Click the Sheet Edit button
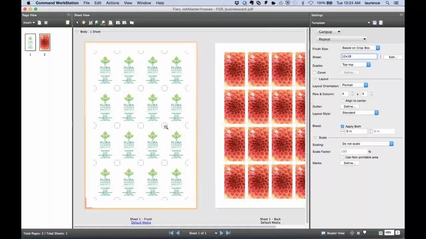 (393, 57)
